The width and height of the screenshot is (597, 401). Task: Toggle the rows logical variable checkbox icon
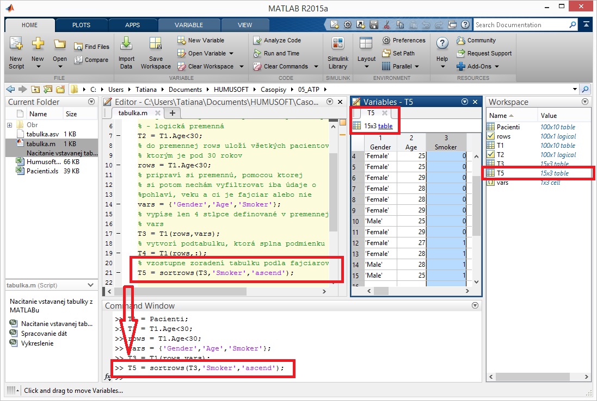[x=491, y=136]
